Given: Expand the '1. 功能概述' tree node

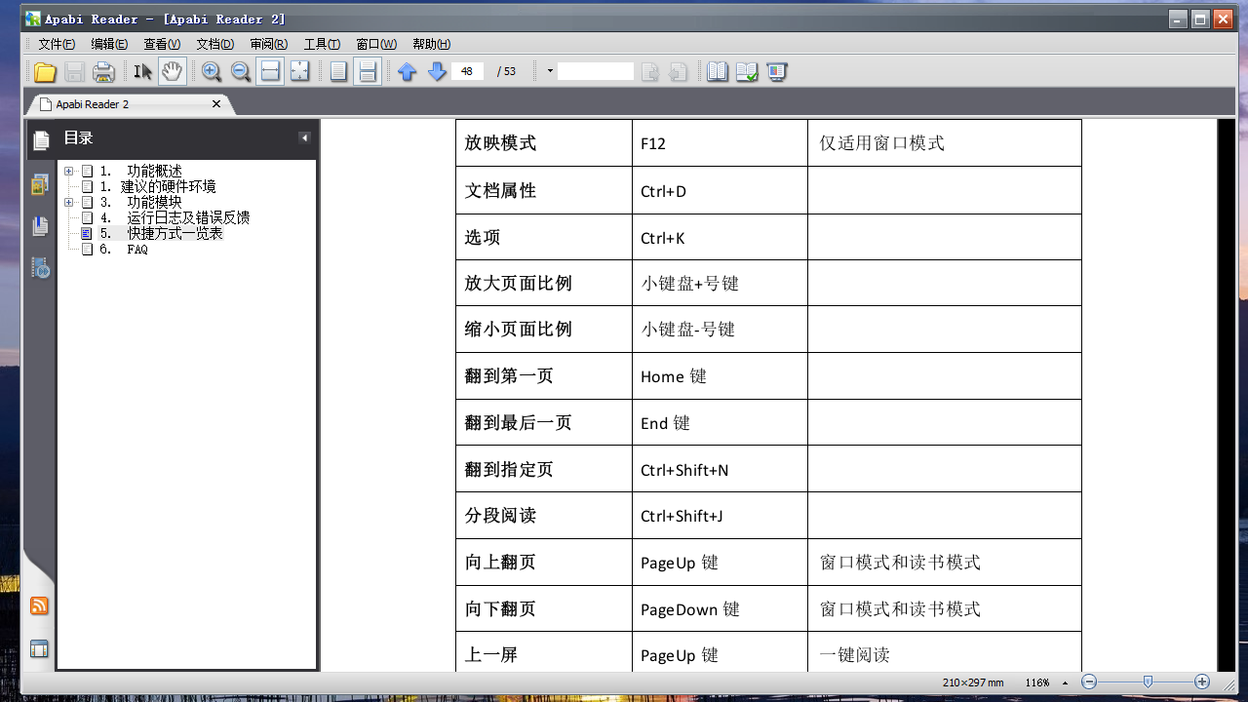Looking at the screenshot, I should click(68, 171).
